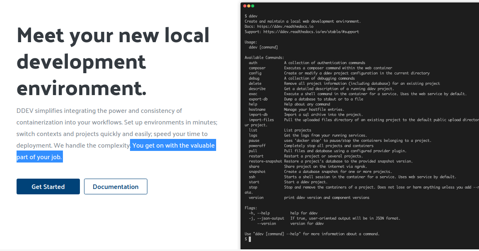Click the heading word 'environment.'
The width and height of the screenshot is (479, 251).
82,88
